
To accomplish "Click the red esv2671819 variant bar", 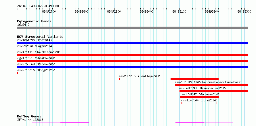I will pyautogui.click(x=211, y=85).
